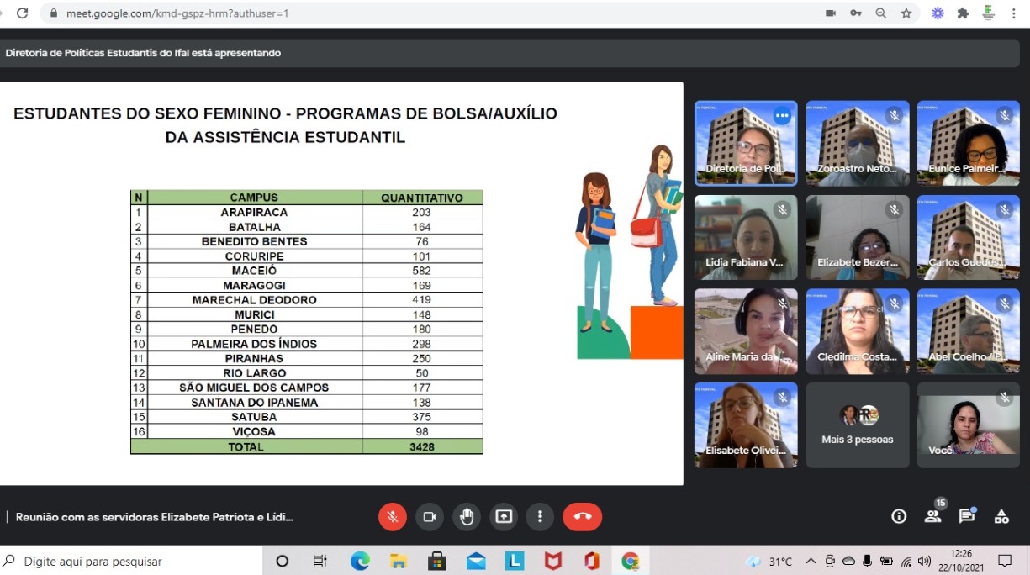Open Chrome's three-dot menu
The width and height of the screenshot is (1030, 575).
pos(1015,13)
